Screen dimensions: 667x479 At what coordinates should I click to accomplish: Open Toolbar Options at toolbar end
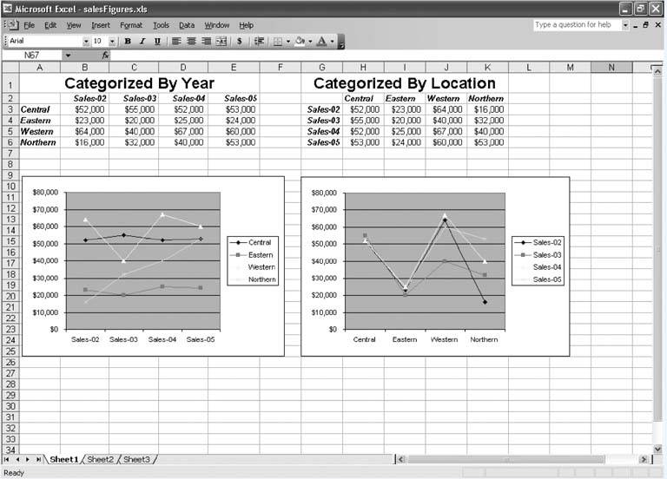(x=341, y=42)
